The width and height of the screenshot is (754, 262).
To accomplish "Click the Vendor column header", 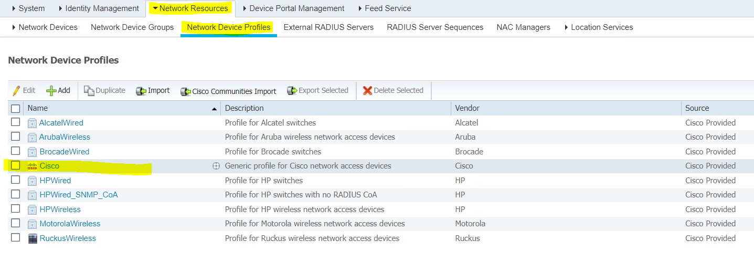I will 467,108.
